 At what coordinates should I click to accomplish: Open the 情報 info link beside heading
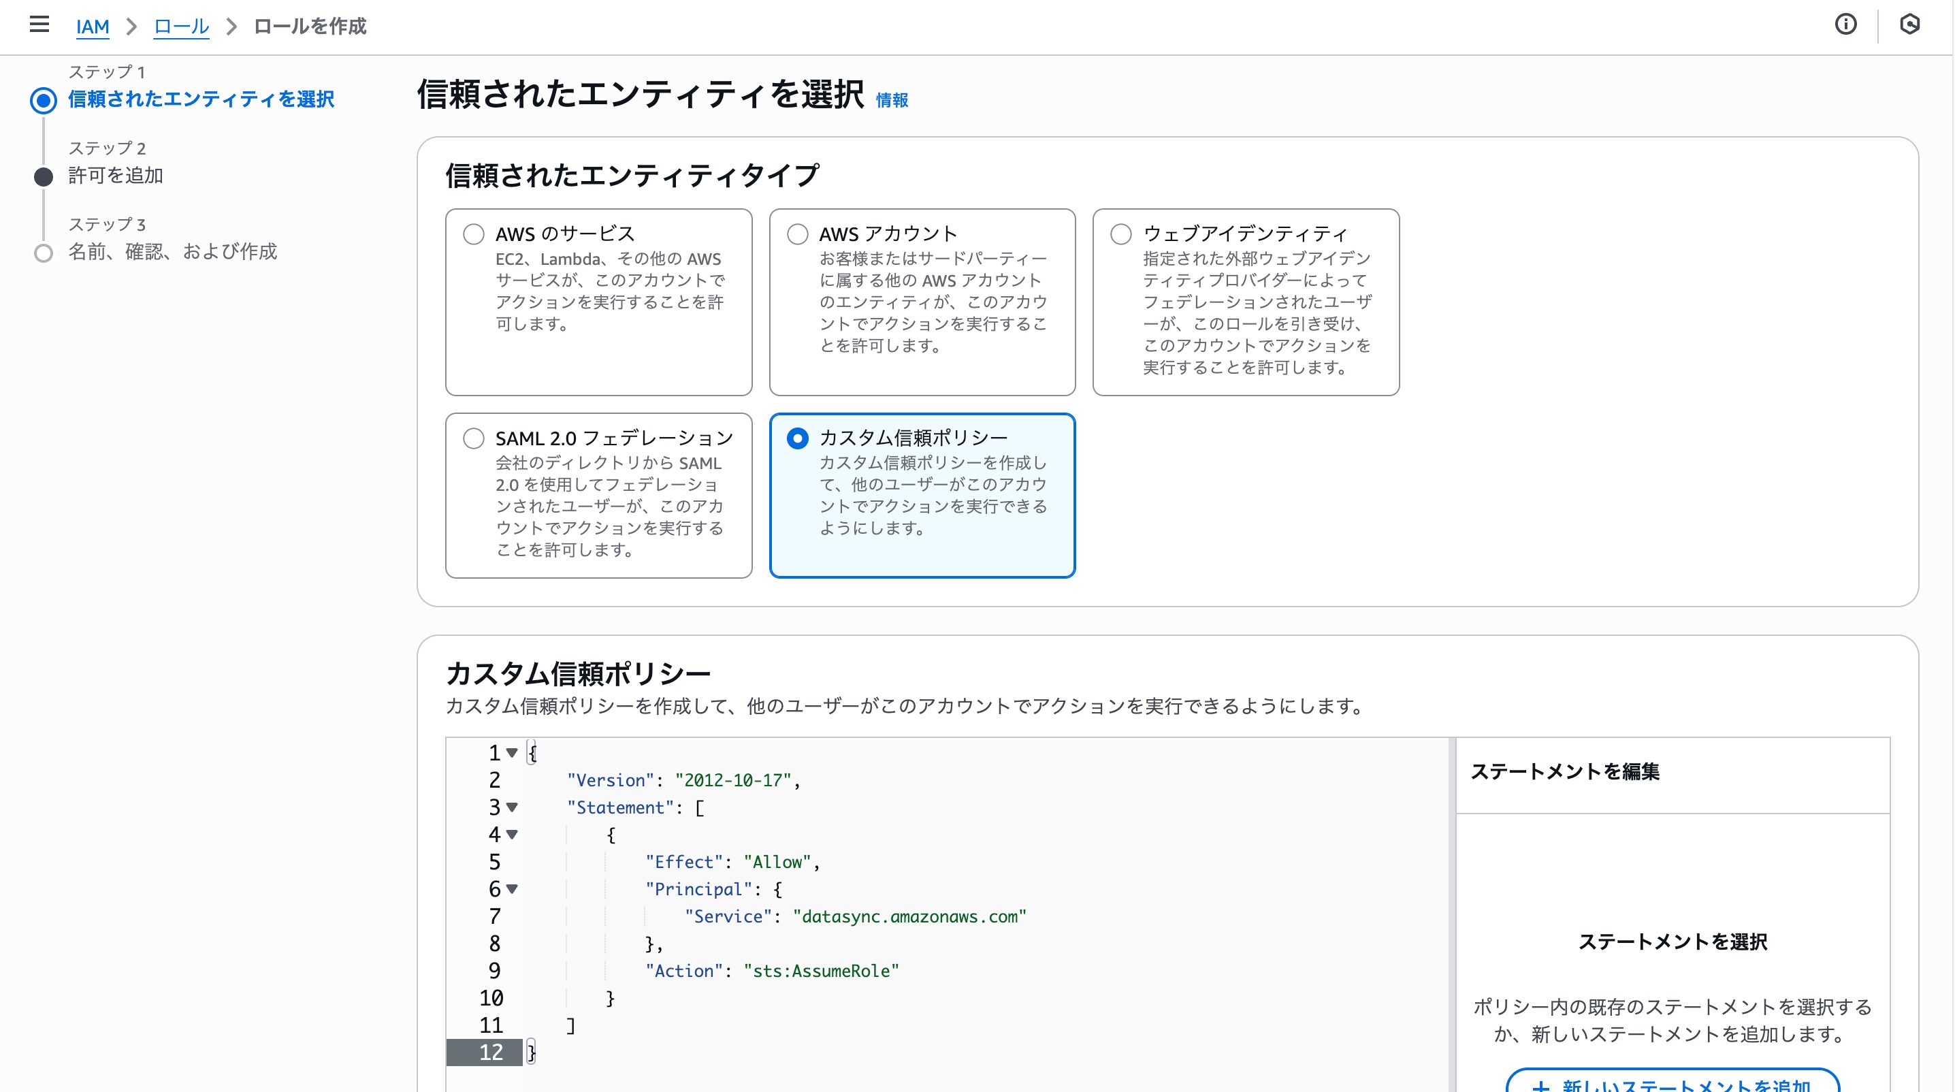(x=892, y=100)
